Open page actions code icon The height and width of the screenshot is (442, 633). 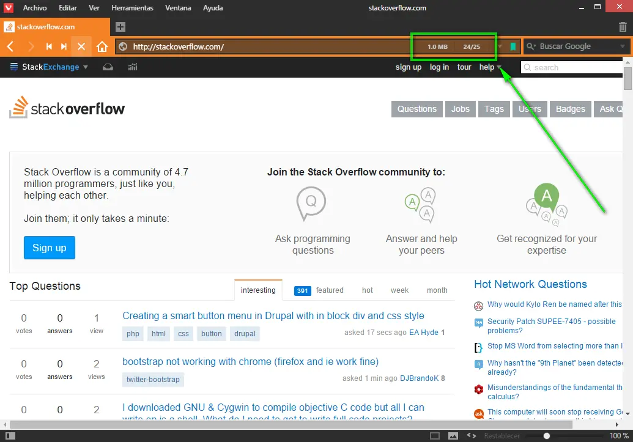click(471, 436)
